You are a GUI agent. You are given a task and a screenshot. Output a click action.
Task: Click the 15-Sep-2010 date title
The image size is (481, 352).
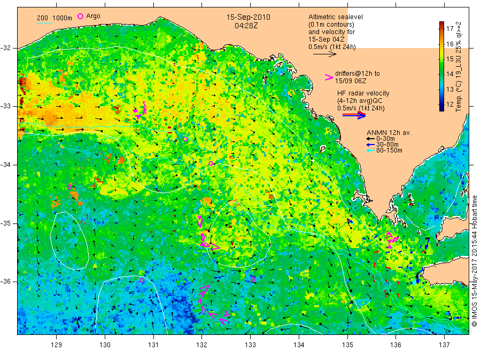248,17
